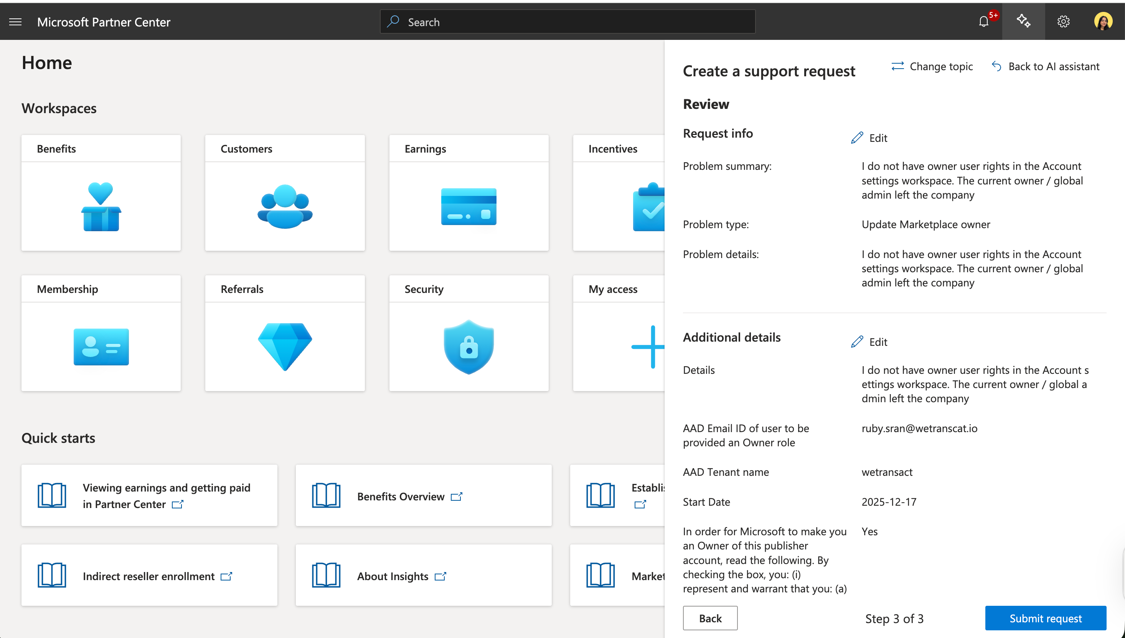Open the Benefits workspace gift icon

101,206
